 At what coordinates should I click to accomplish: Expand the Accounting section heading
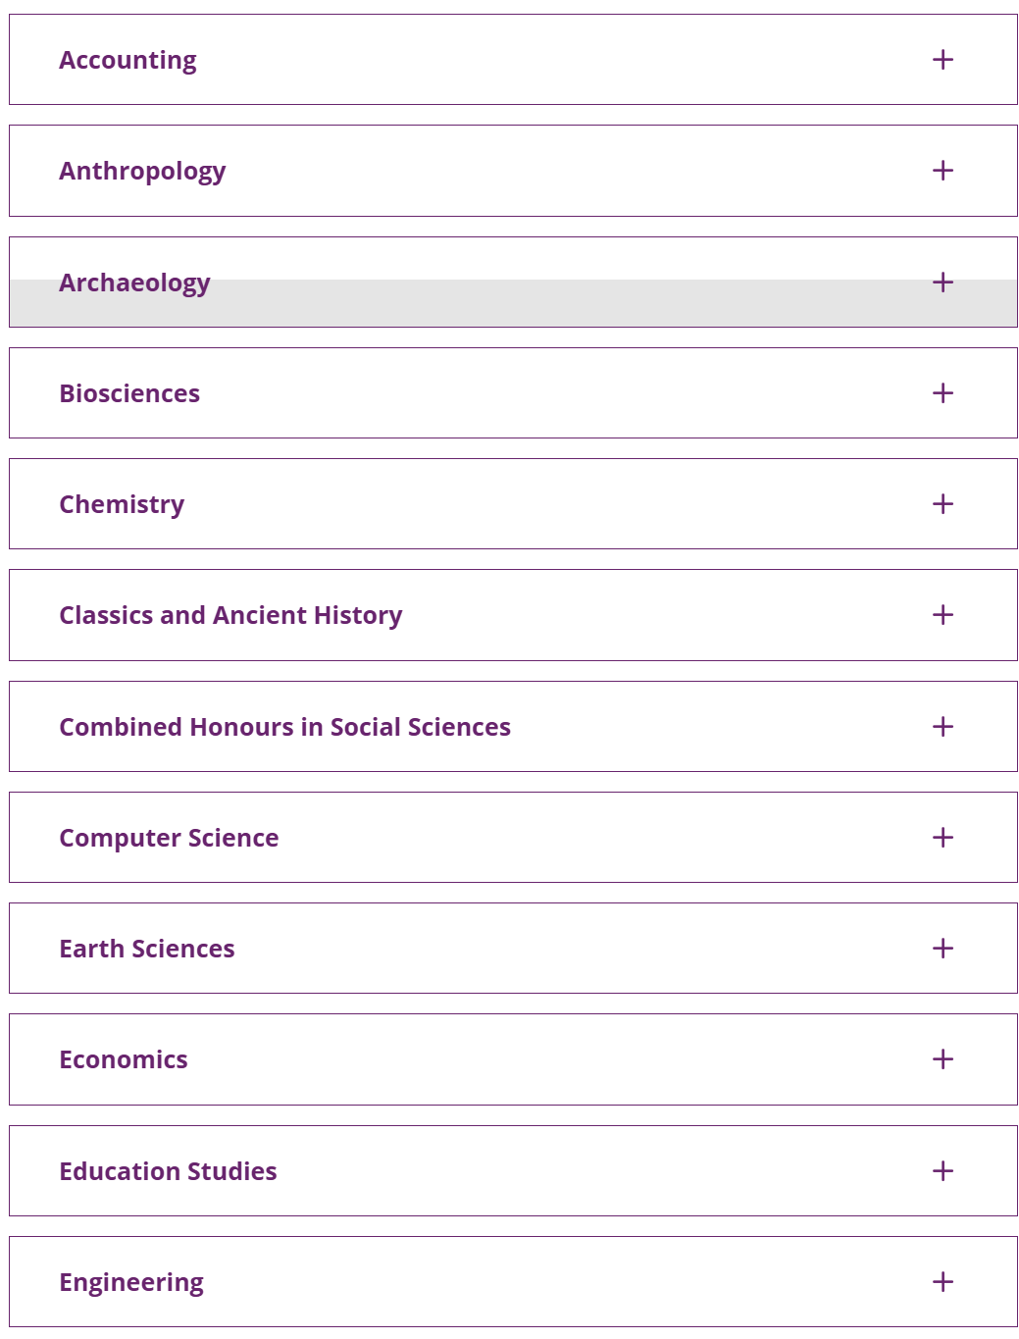coord(127,60)
